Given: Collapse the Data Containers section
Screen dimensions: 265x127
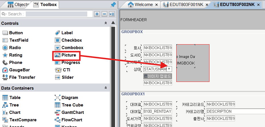Looking at the screenshot, I should click(106, 88).
